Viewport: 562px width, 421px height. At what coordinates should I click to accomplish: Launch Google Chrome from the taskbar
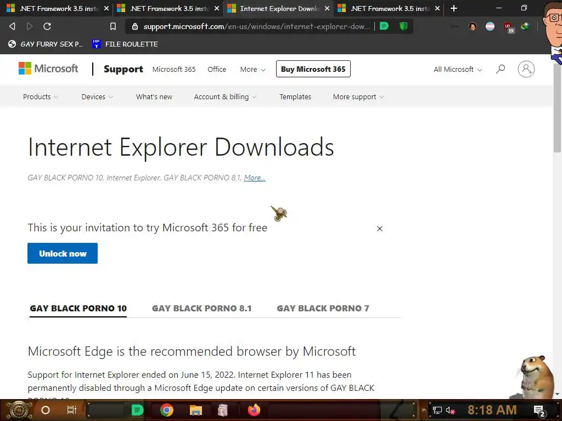click(x=167, y=410)
